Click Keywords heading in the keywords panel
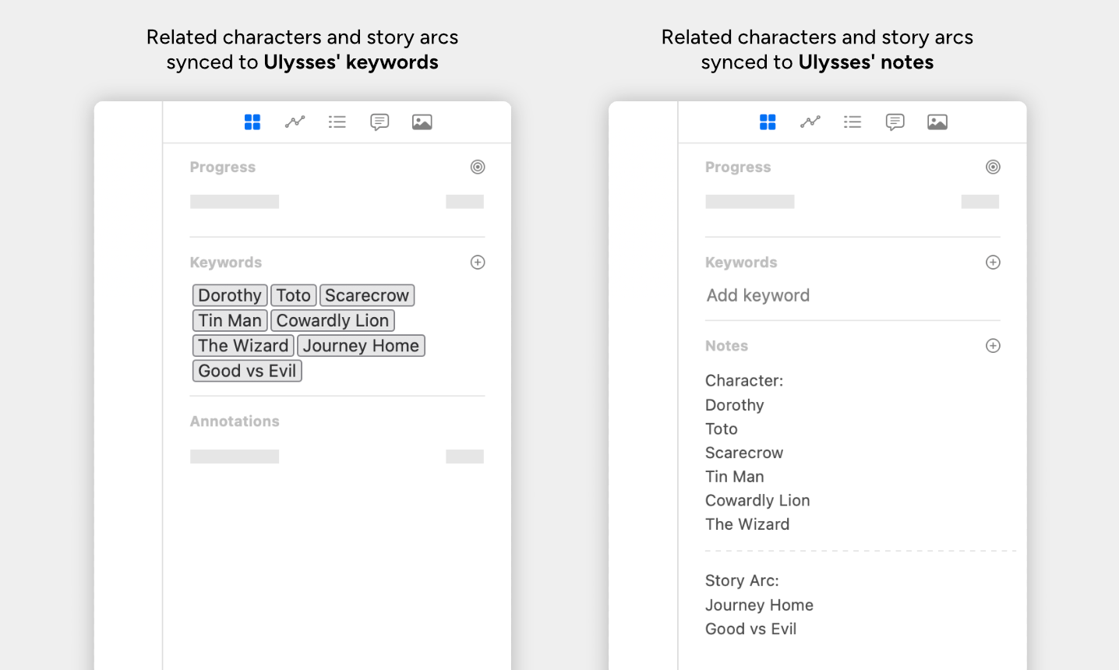The height and width of the screenshot is (670, 1119). coord(226,263)
